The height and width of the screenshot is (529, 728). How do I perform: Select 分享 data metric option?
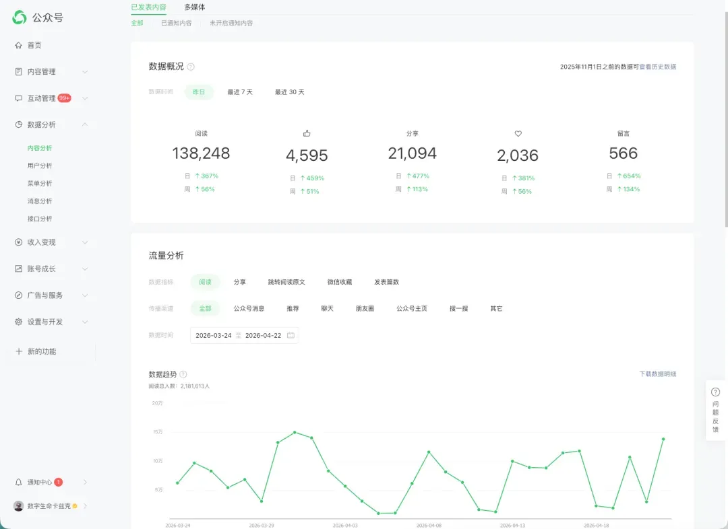pyautogui.click(x=239, y=282)
